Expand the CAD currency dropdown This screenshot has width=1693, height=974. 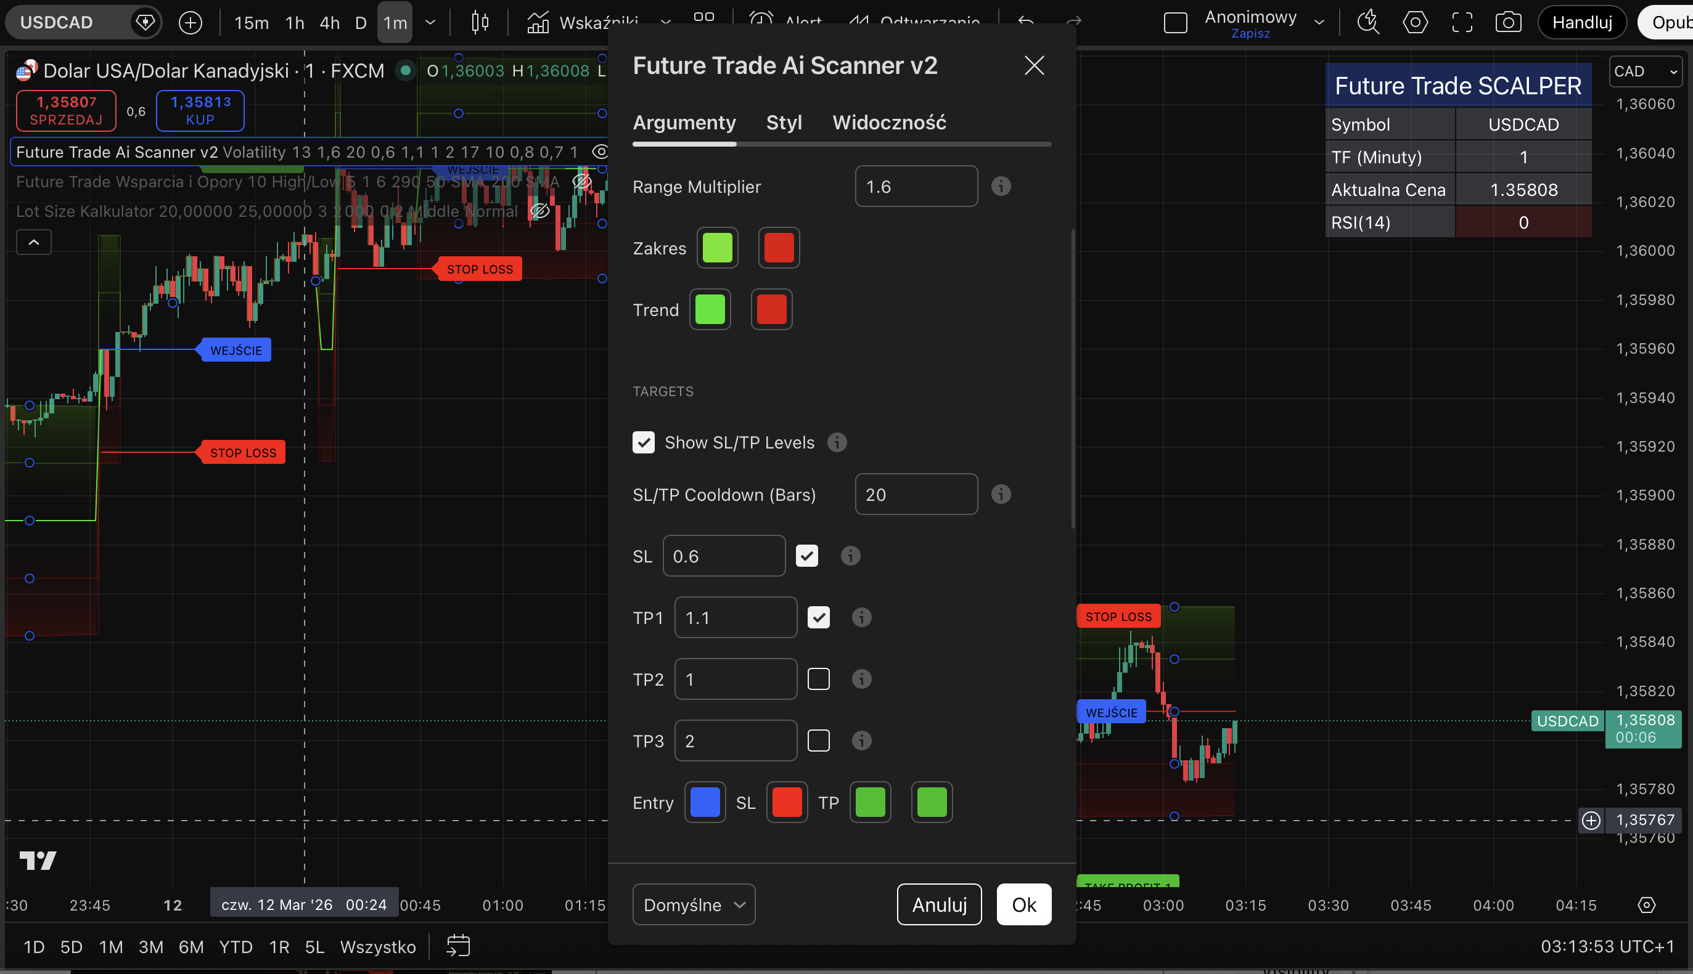[1645, 71]
